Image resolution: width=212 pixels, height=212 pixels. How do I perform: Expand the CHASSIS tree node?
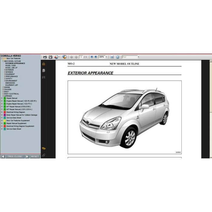3,89
